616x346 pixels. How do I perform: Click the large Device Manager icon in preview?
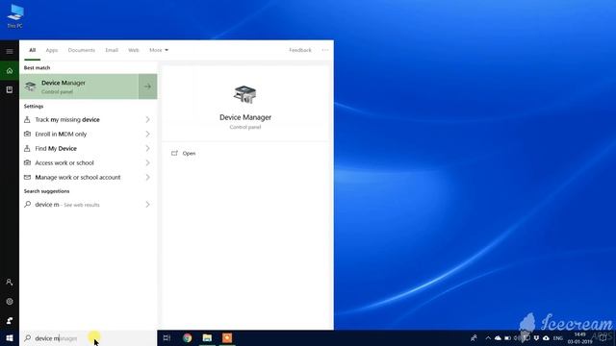[x=245, y=94]
